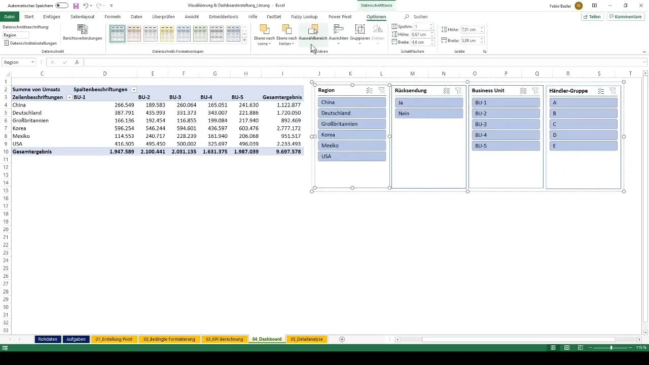Click the Teilen share button

click(592, 17)
